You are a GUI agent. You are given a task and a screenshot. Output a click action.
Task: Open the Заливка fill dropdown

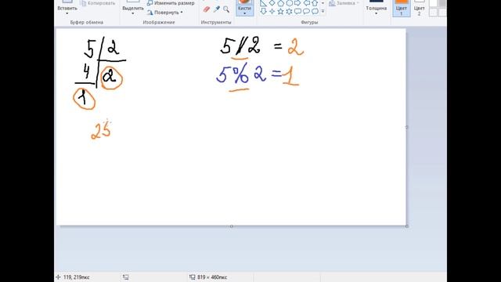(x=344, y=3)
